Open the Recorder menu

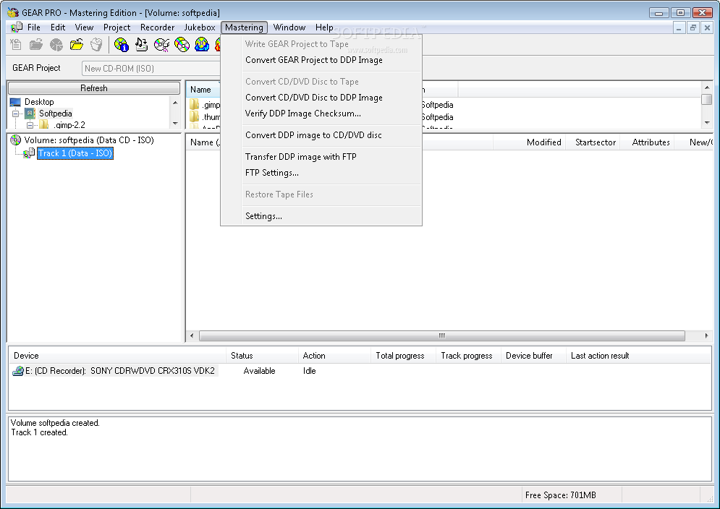point(157,27)
